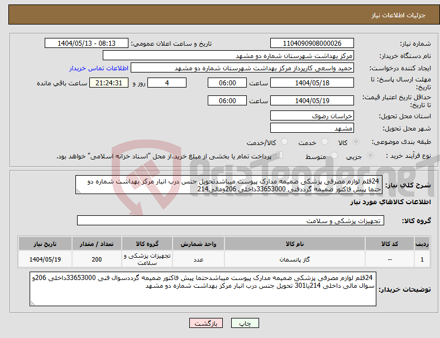The image size is (440, 338).
Task: Click the price validity date 1404/05/19 field
Action: tap(312, 100)
